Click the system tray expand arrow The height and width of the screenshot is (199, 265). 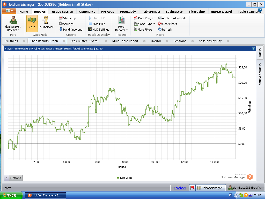236,195
